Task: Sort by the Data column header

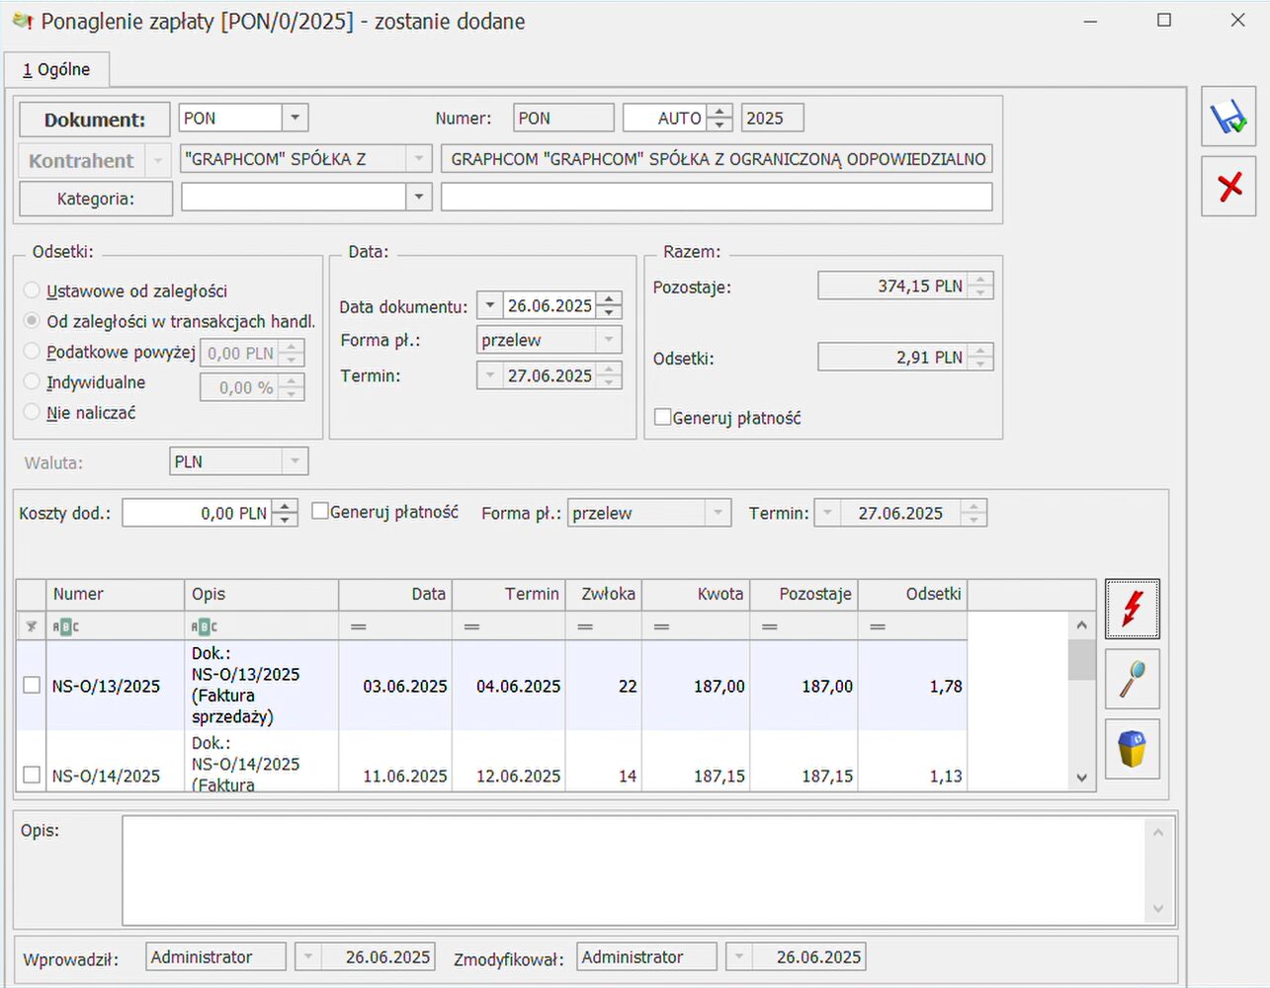Action: 395,594
